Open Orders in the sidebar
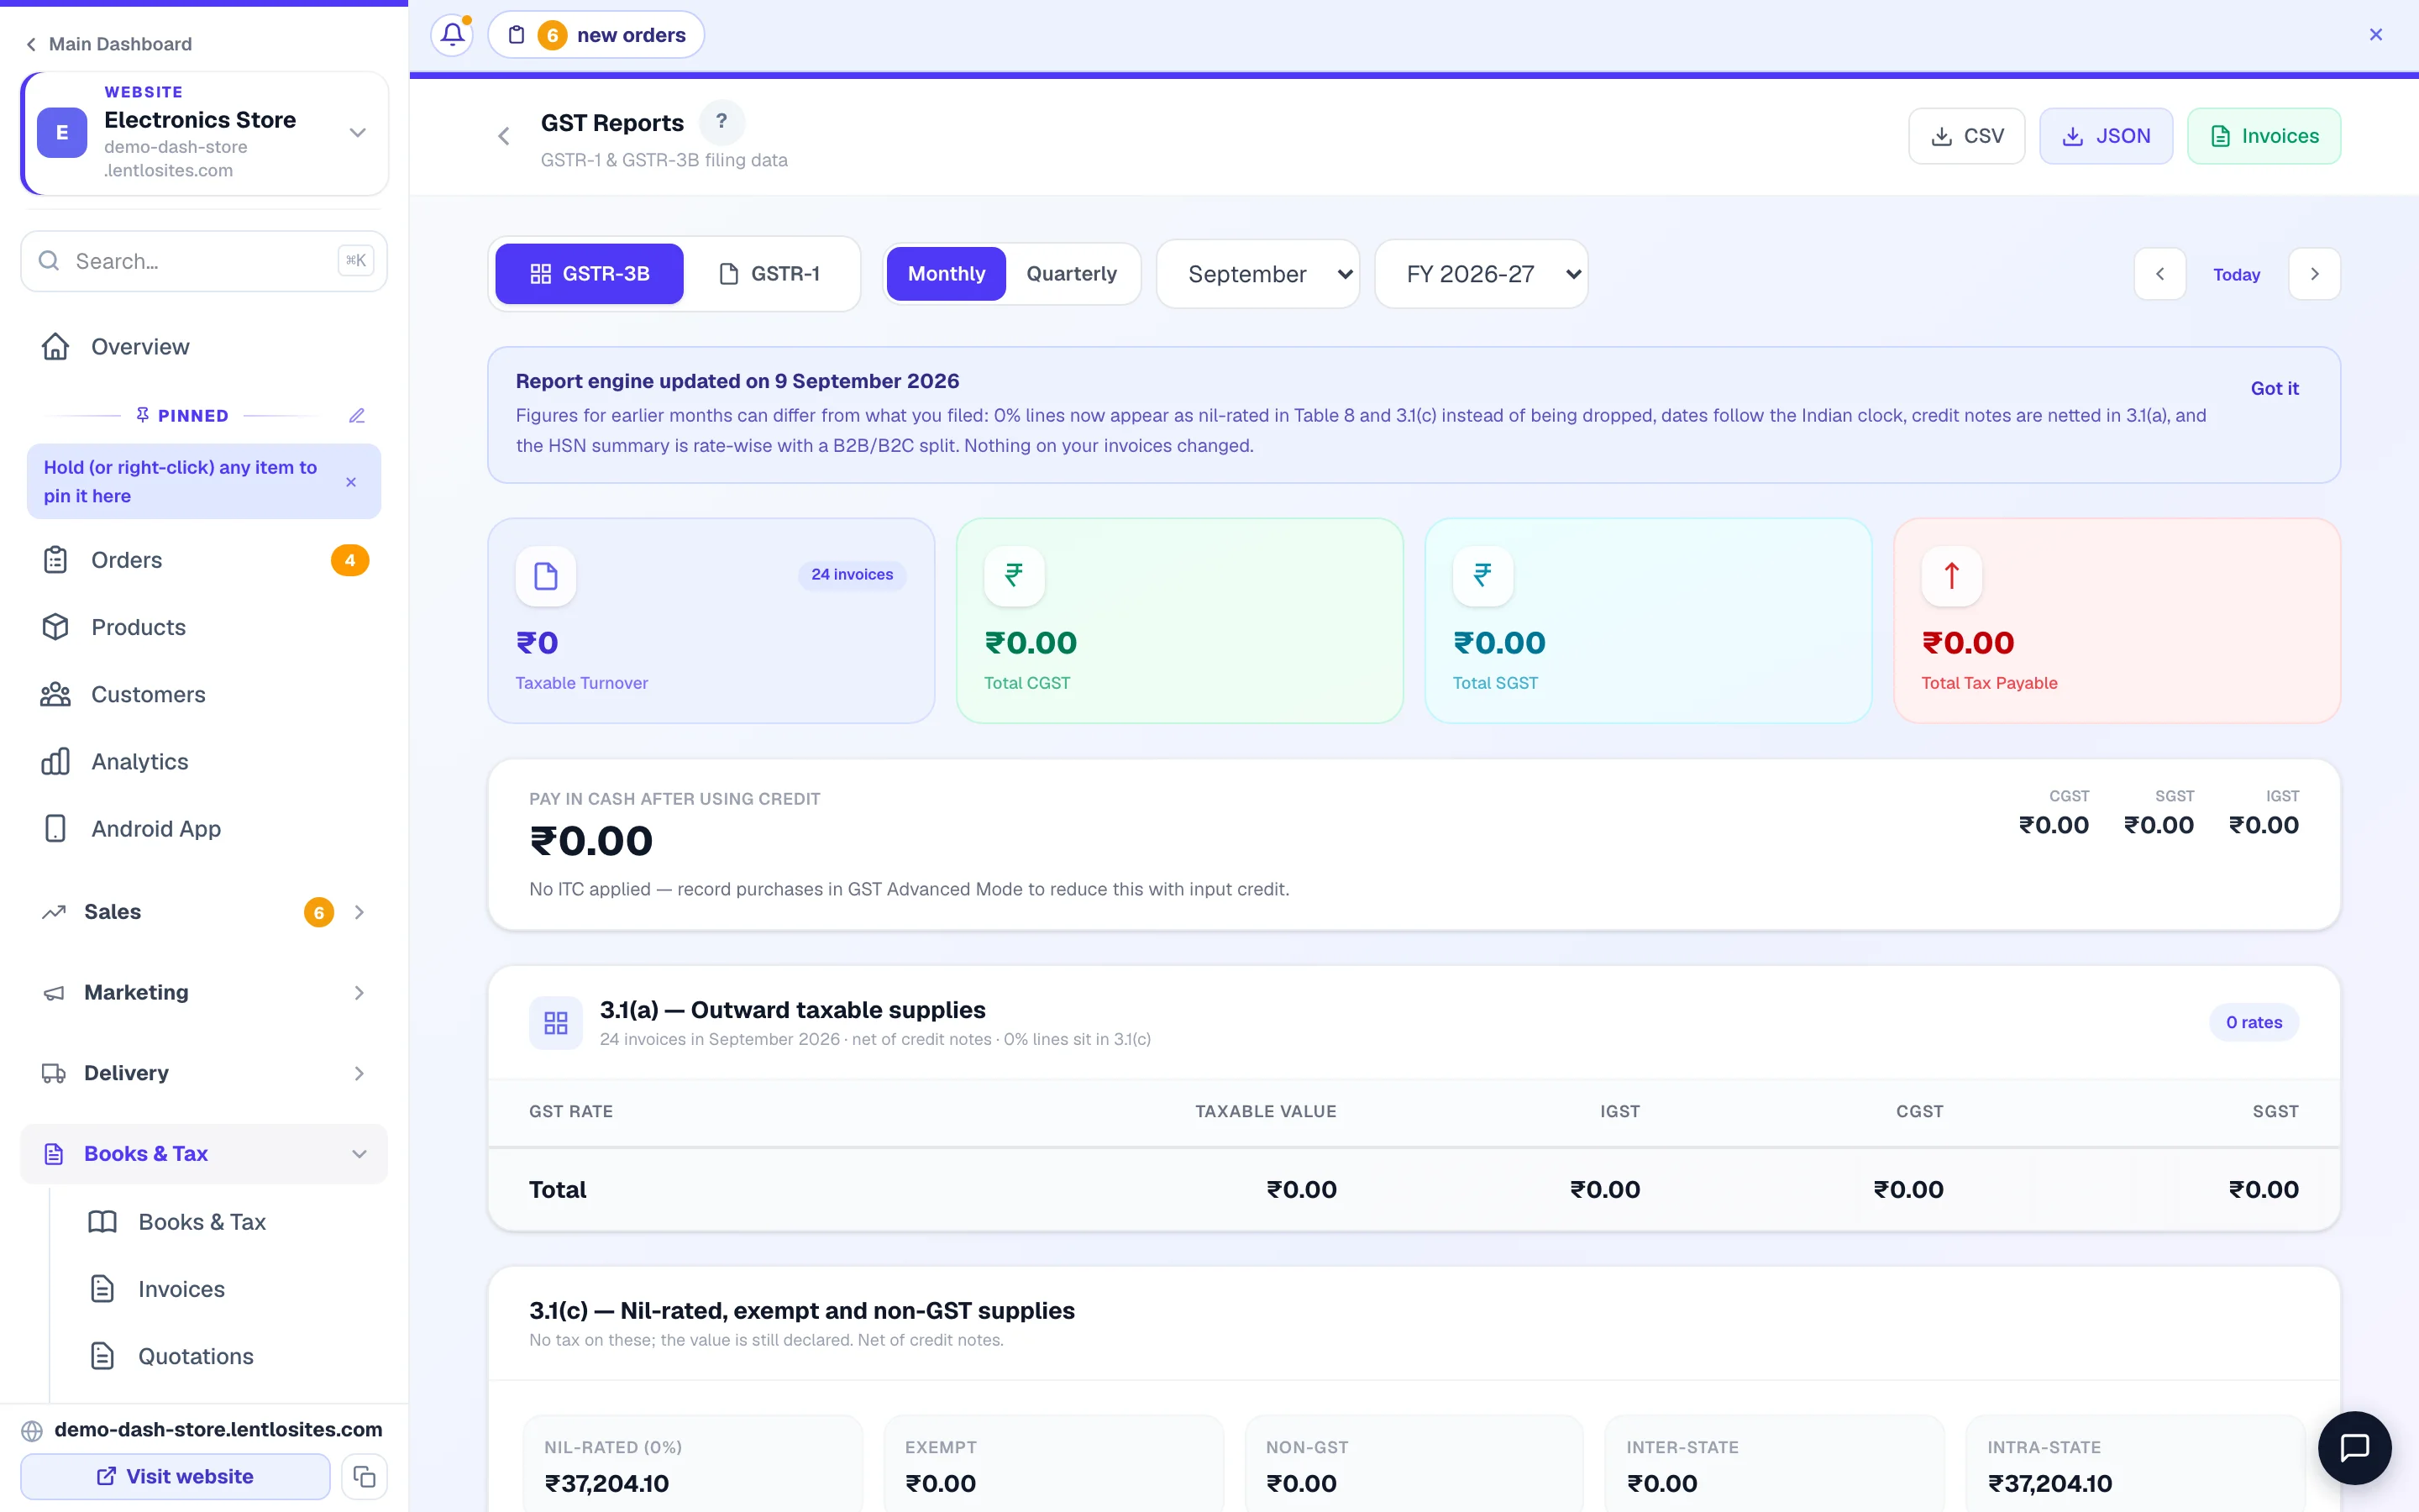Image resolution: width=2419 pixels, height=1512 pixels. click(204, 560)
